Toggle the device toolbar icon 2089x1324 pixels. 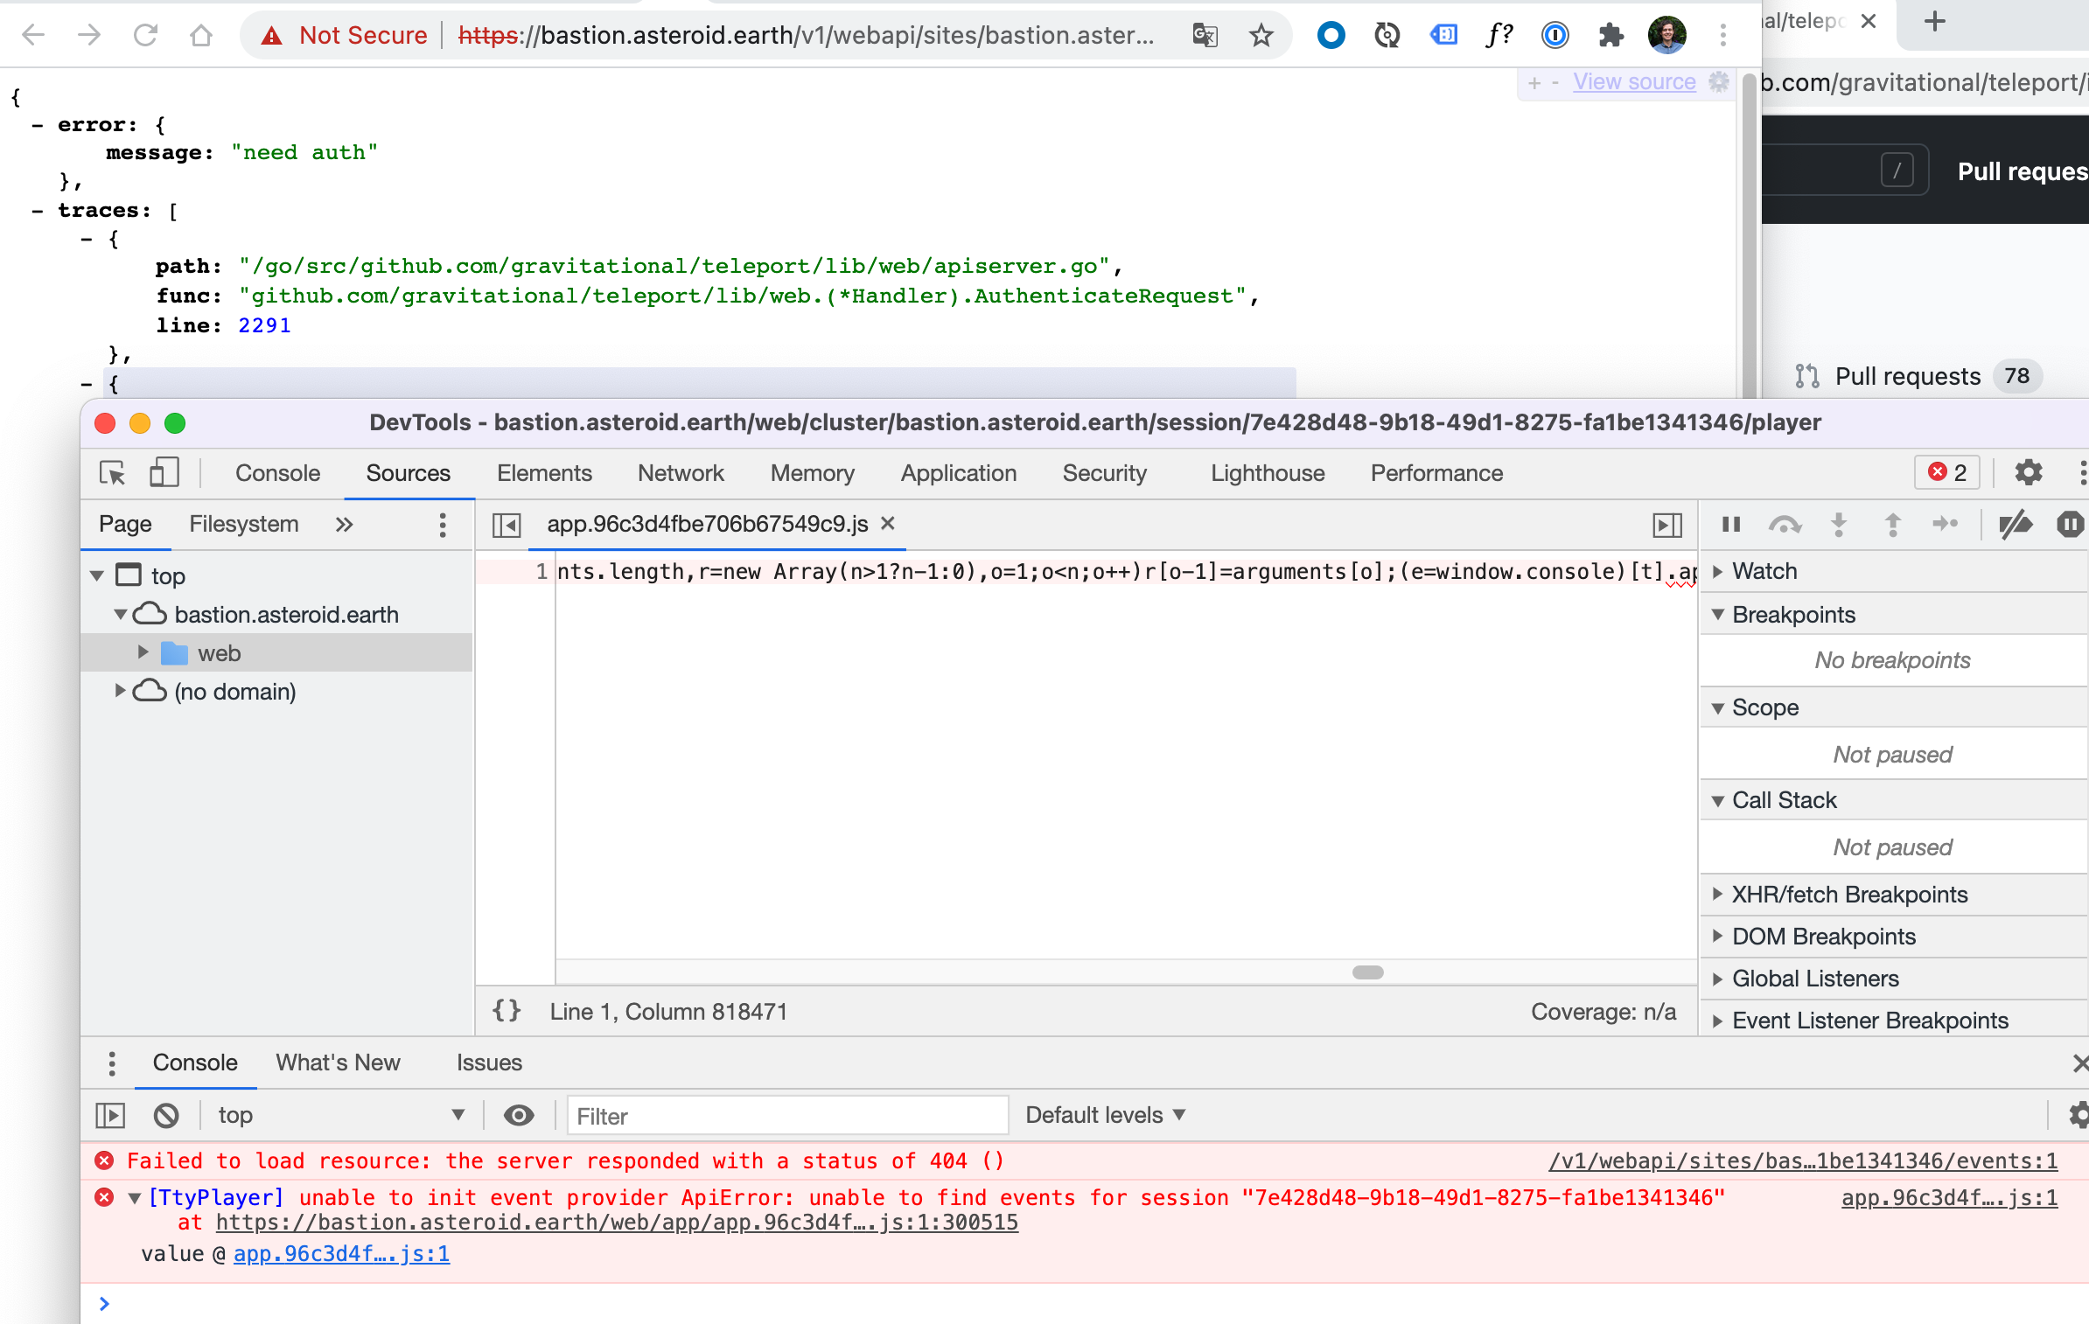[x=164, y=472]
